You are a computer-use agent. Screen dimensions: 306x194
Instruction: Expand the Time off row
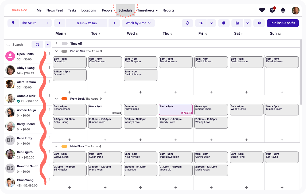coord(56,43)
